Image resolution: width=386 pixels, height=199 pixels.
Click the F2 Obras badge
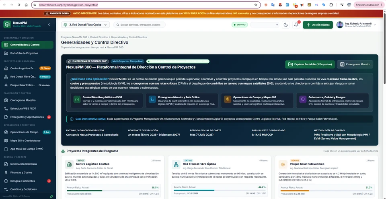point(45,68)
